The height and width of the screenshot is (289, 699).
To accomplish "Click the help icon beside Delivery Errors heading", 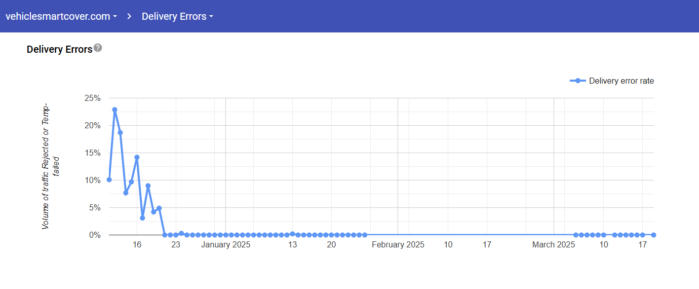I will click(x=98, y=48).
